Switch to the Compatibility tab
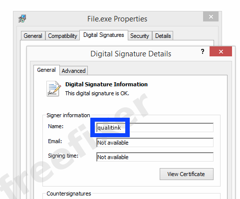This screenshot has height=199, width=240. pos(62,36)
